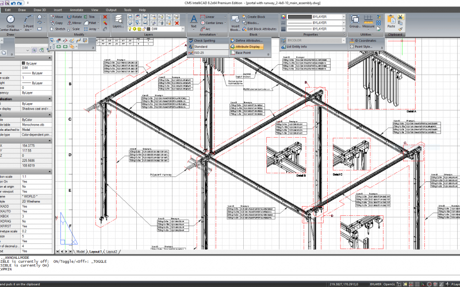Open the Array tool dropdown arrow
Viewport: 460px width, 287px height.
[x=99, y=28]
